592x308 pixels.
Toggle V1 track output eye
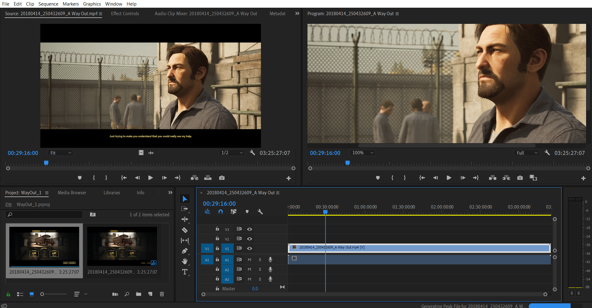(249, 249)
